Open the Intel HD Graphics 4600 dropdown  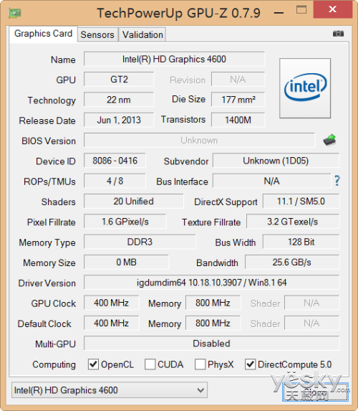[x=110, y=390]
